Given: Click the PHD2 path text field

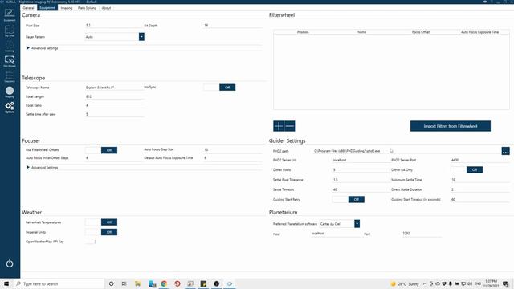Looking at the screenshot, I should (x=406, y=151).
